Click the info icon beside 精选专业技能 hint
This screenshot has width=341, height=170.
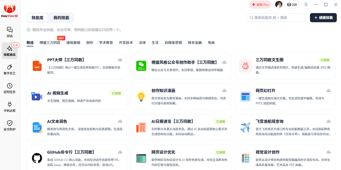tap(28, 30)
